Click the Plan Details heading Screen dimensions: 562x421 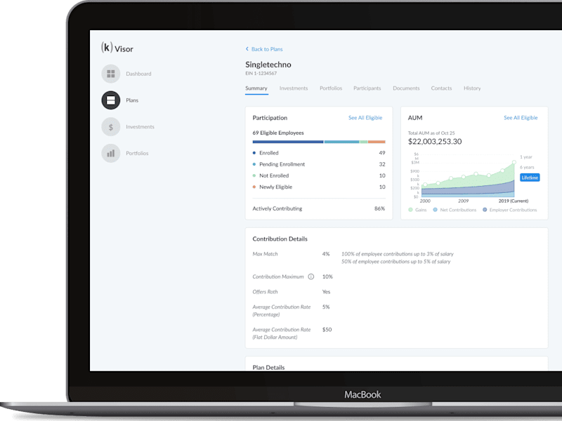[x=268, y=367]
